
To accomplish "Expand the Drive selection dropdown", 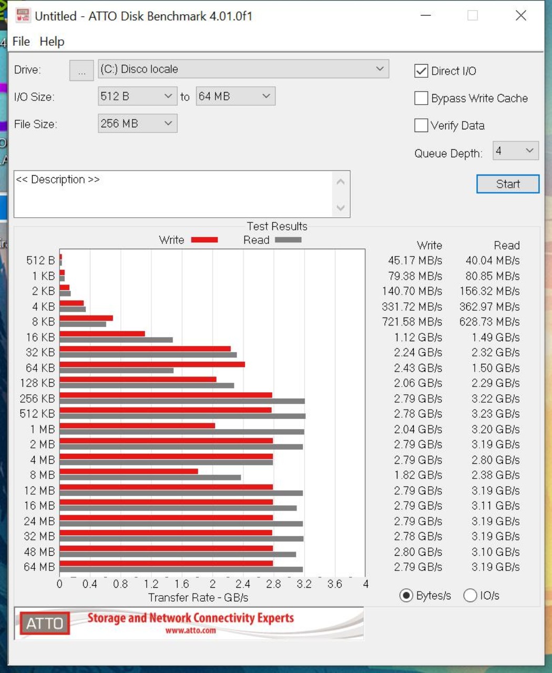I will click(243, 69).
